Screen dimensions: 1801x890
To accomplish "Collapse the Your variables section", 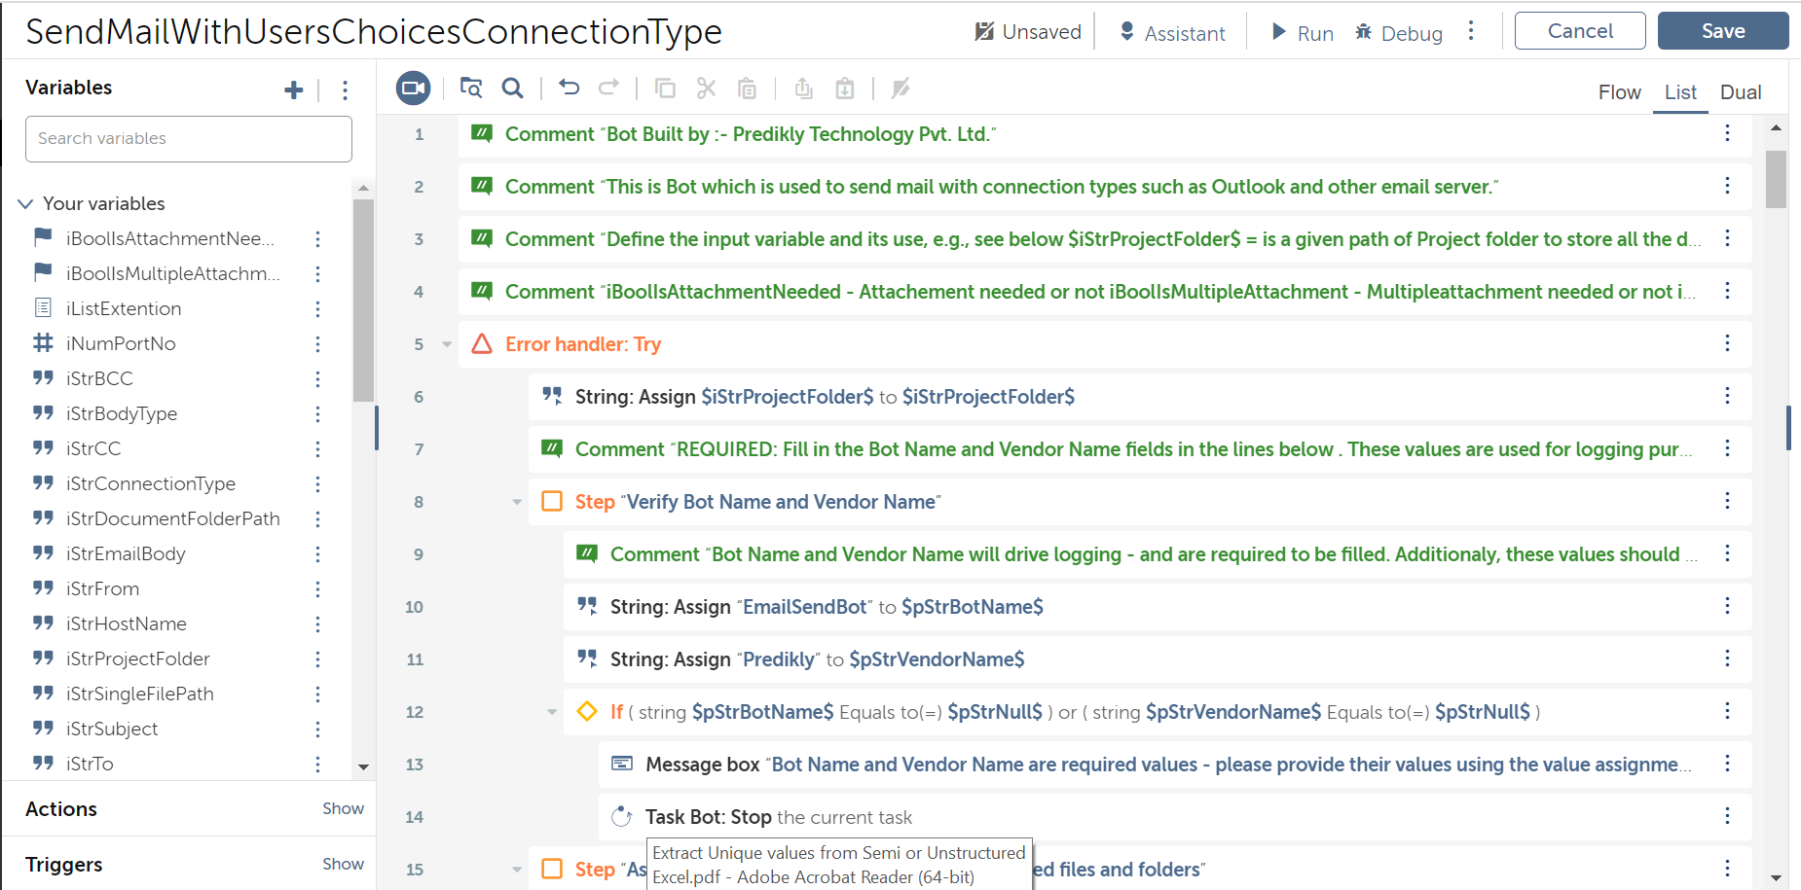I will 25,203.
